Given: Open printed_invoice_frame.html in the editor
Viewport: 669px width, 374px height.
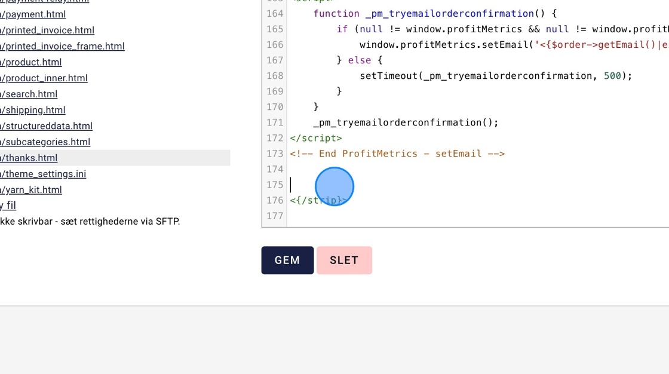Looking at the screenshot, I should 62,46.
